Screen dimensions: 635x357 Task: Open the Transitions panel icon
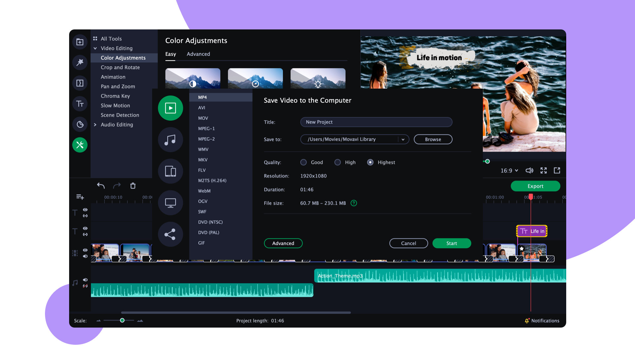tap(80, 83)
